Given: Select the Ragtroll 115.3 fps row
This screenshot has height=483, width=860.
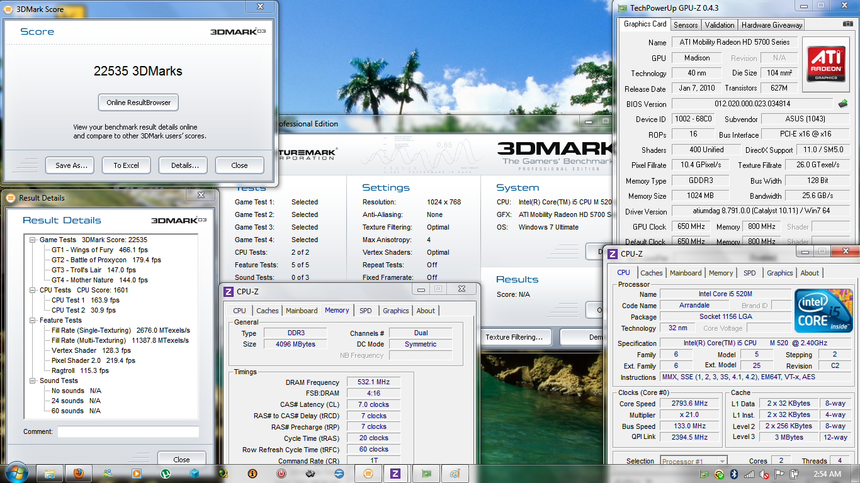Looking at the screenshot, I should (x=80, y=370).
